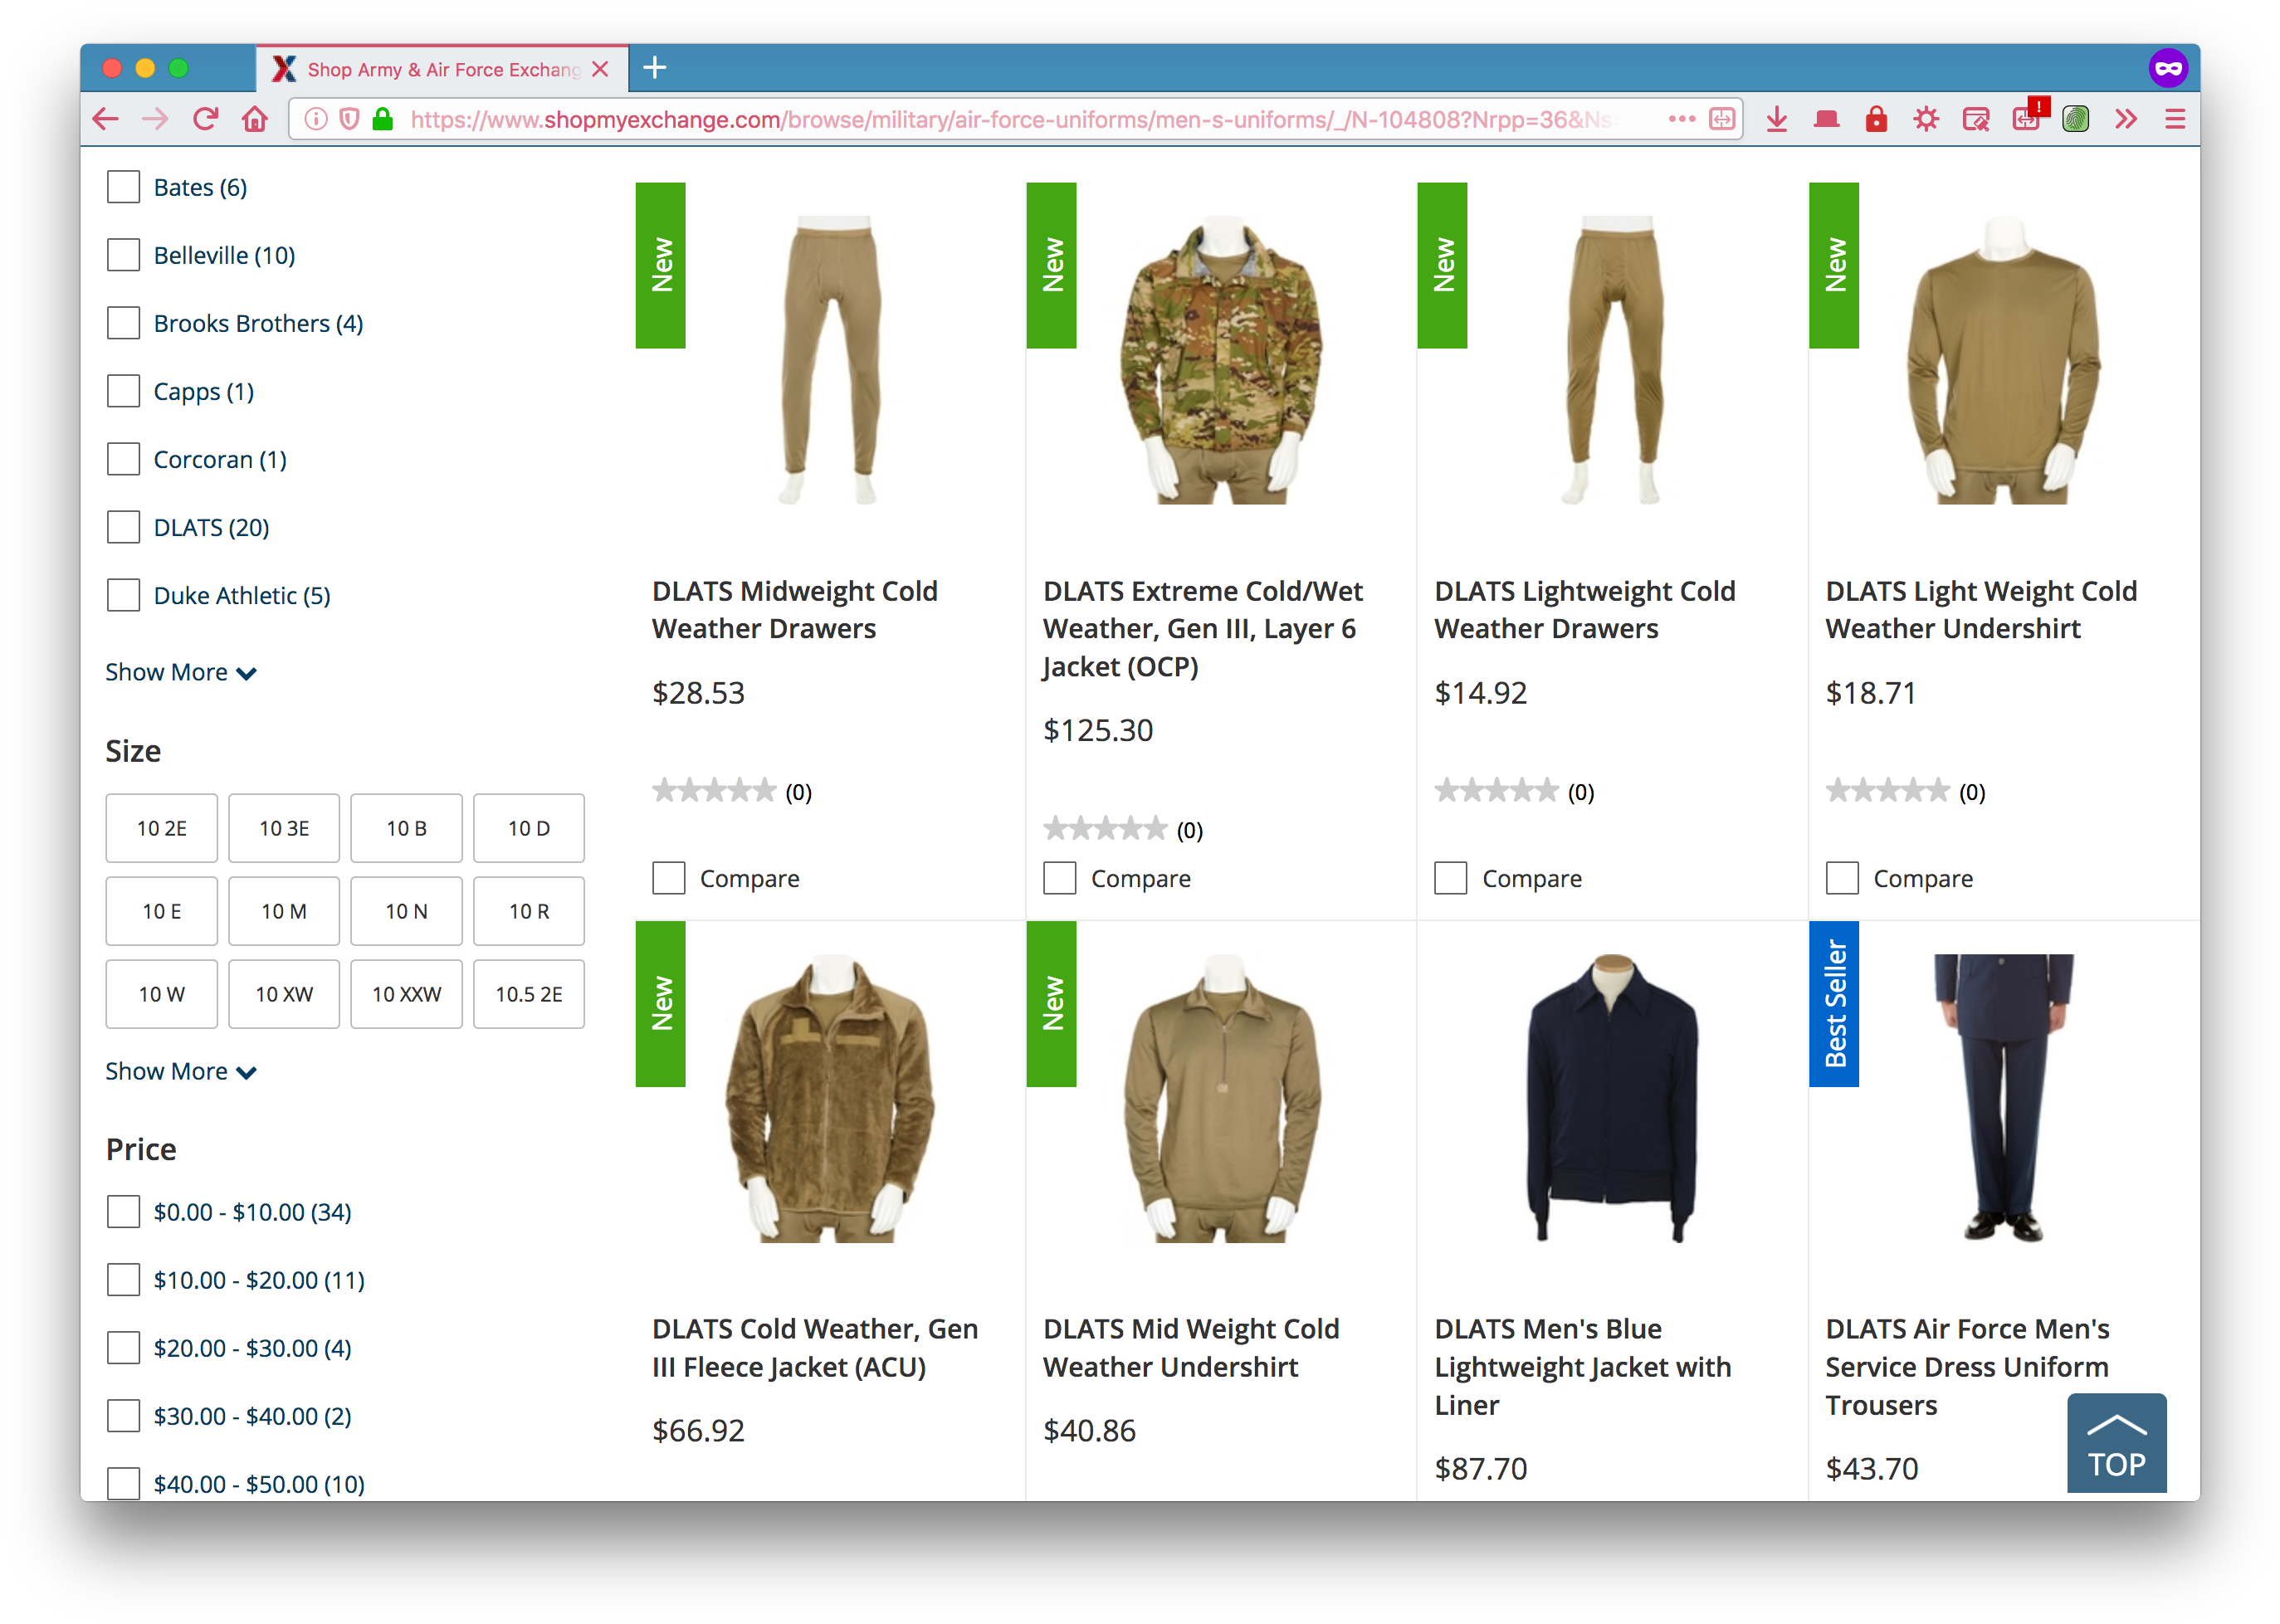Tick the Brooks Brothers (4) checkbox

tap(124, 323)
